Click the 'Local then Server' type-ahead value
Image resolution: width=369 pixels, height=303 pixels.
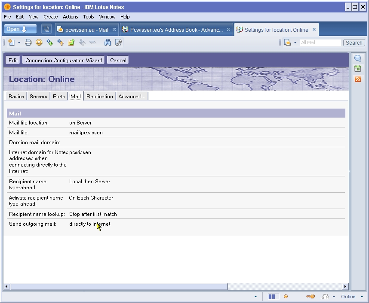(x=89, y=182)
